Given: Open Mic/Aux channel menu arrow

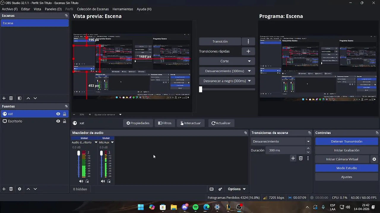Looking at the screenshot, I should pyautogui.click(x=112, y=142).
